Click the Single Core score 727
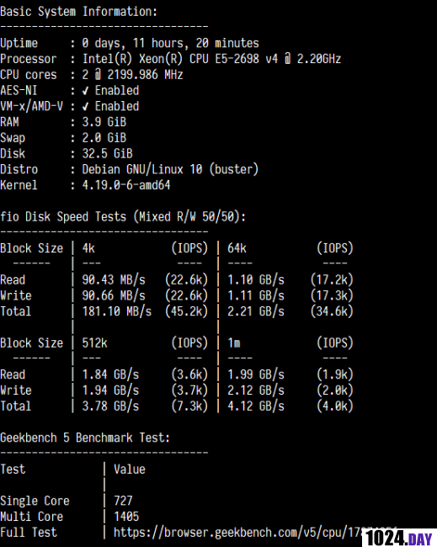 123,501
